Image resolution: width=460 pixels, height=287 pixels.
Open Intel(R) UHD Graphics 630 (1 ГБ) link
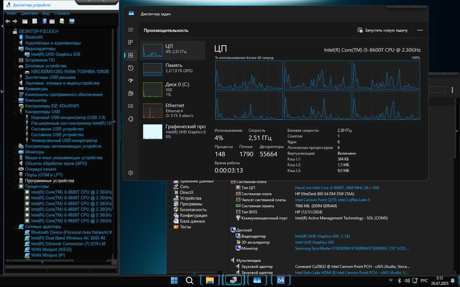[322, 236]
